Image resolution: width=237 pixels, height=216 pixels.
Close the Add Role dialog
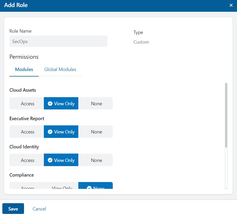(231, 5)
